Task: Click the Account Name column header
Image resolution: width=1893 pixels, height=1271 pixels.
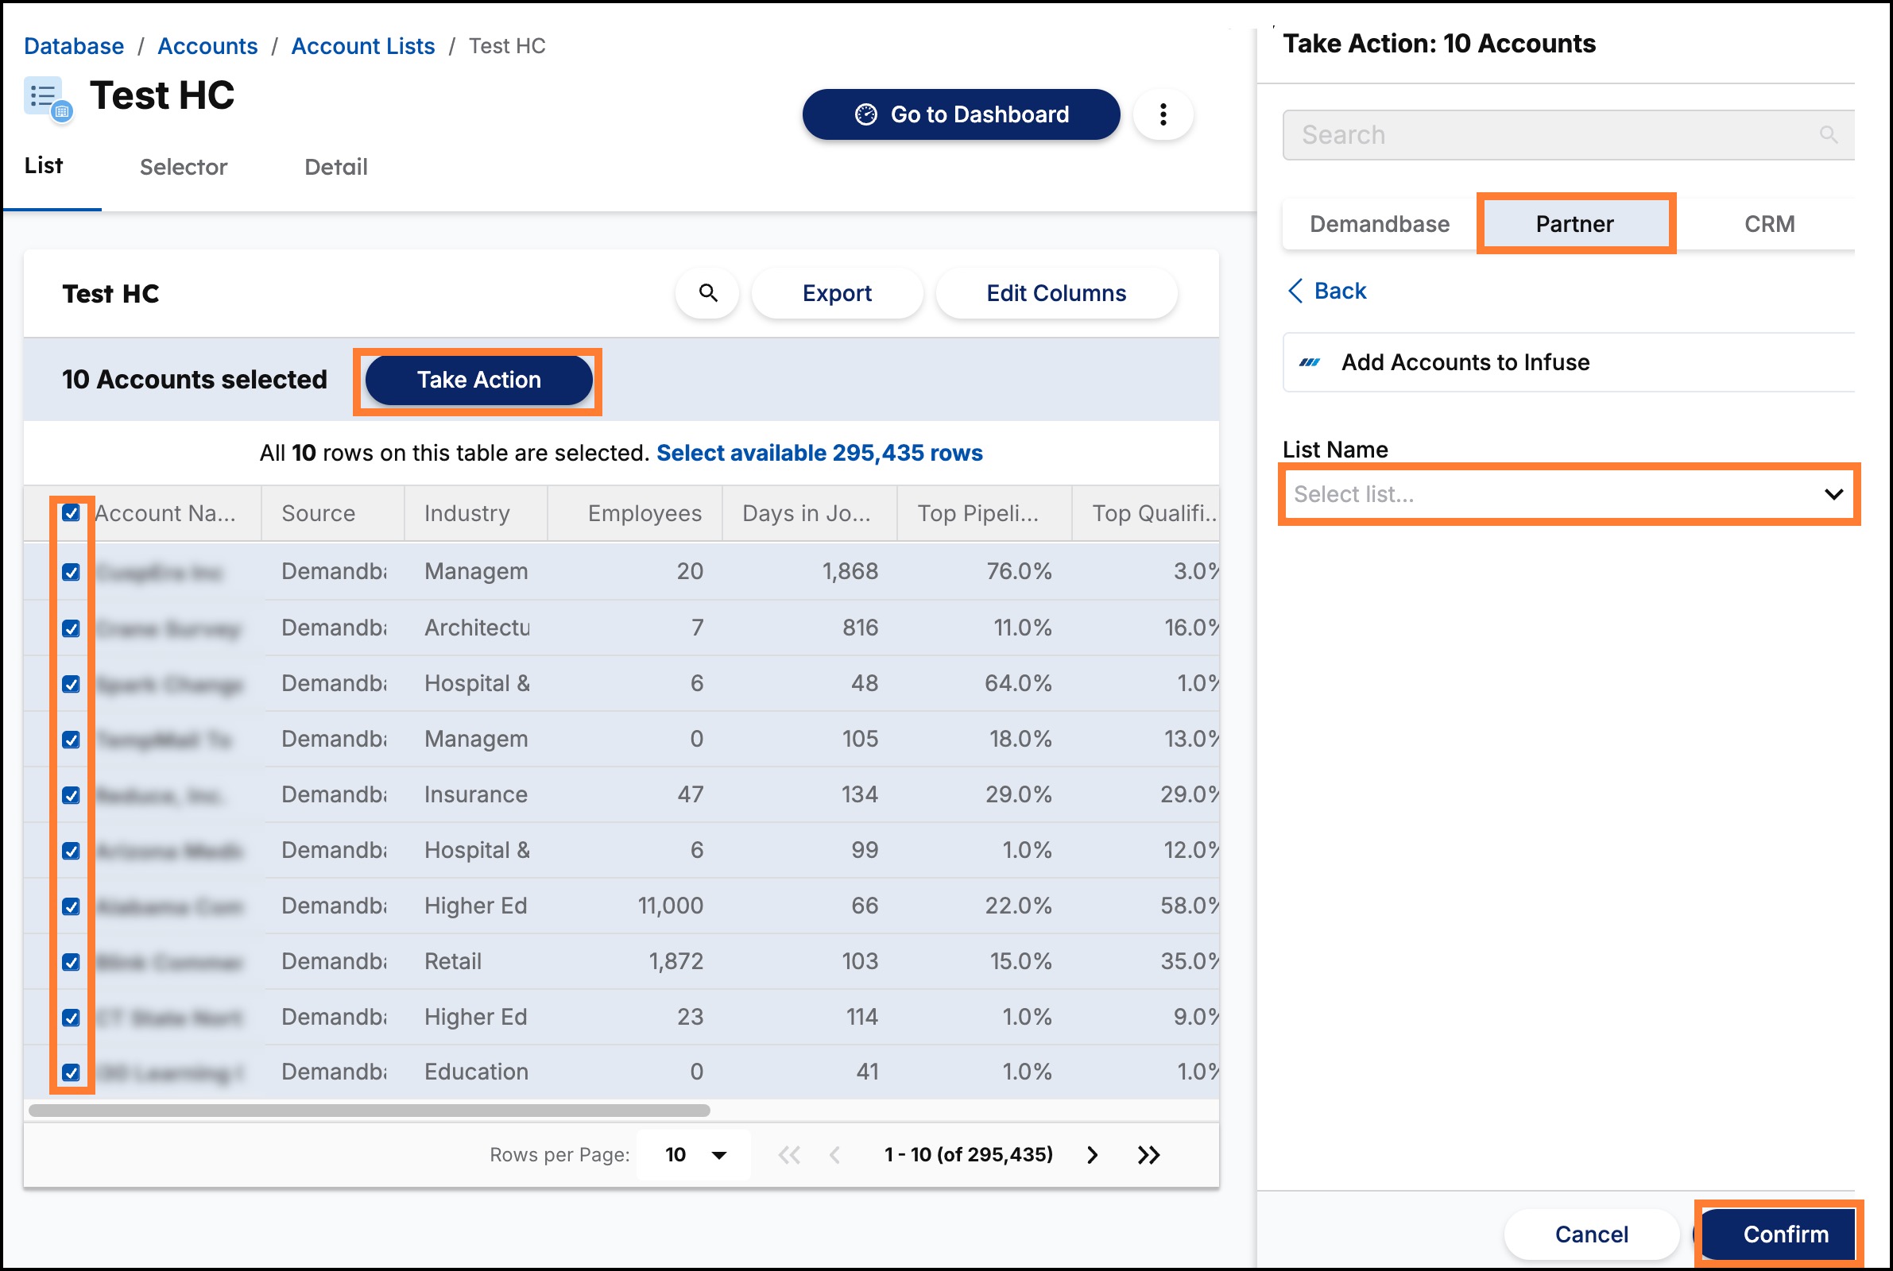Action: (165, 513)
